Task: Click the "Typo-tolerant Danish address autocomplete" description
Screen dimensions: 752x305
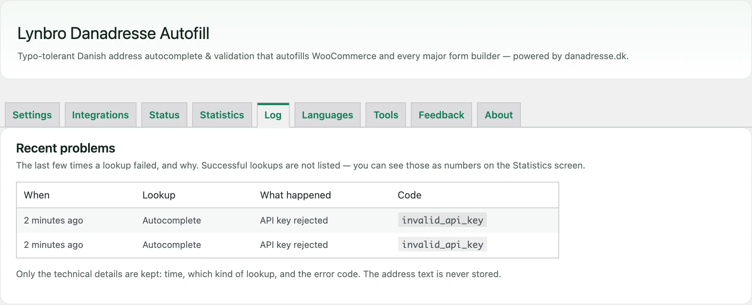Action: (x=323, y=56)
